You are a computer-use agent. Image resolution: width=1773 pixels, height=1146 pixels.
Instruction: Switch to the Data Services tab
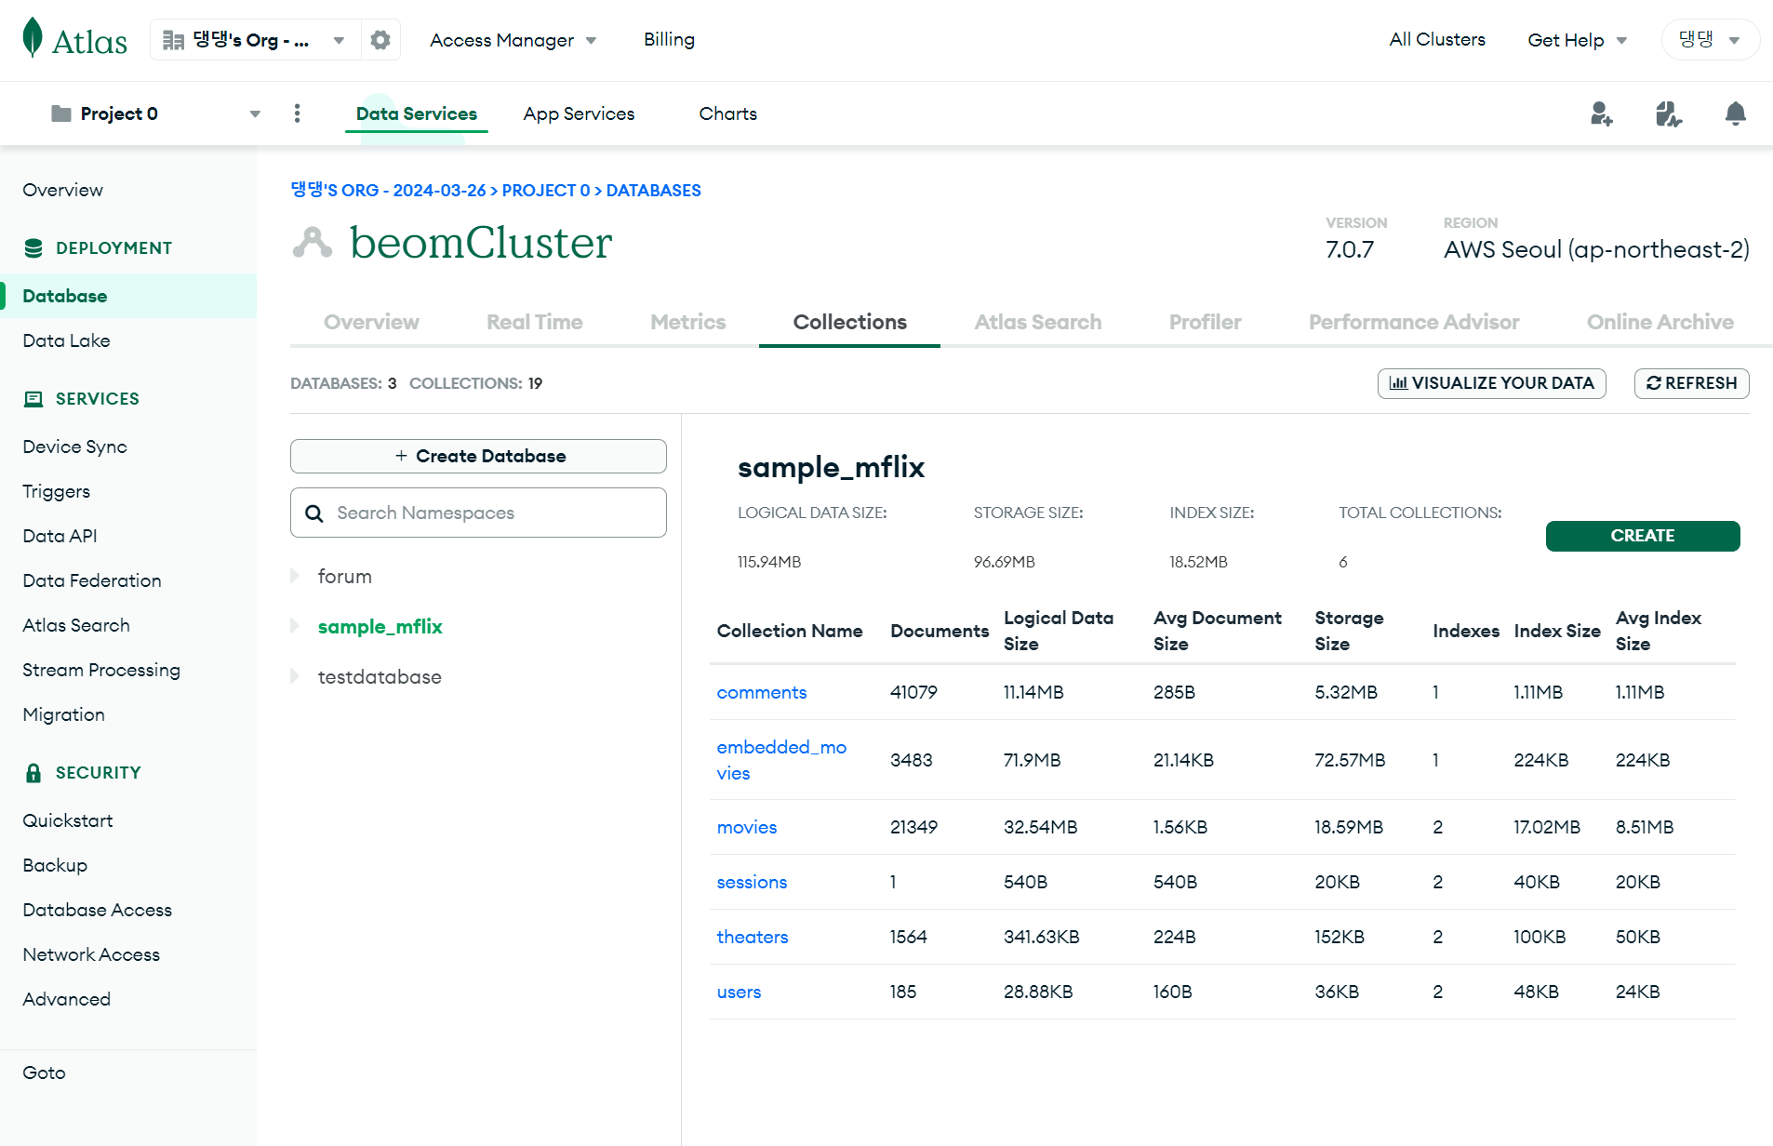coord(417,113)
